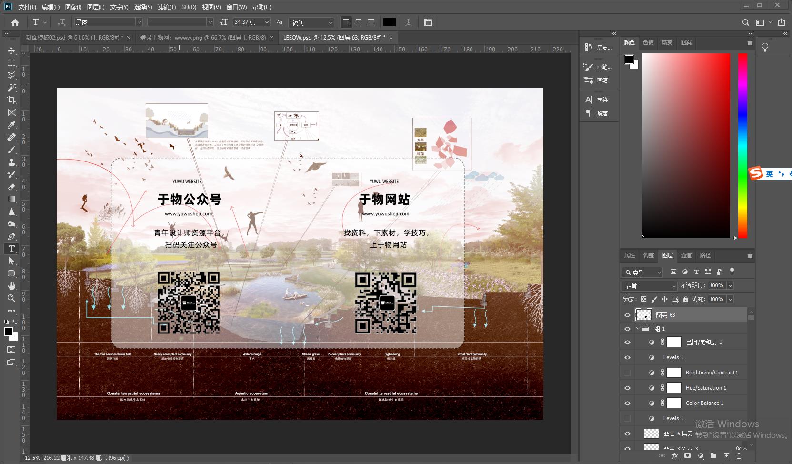The width and height of the screenshot is (792, 464).
Task: Select the Hand tool
Action: coord(11,286)
